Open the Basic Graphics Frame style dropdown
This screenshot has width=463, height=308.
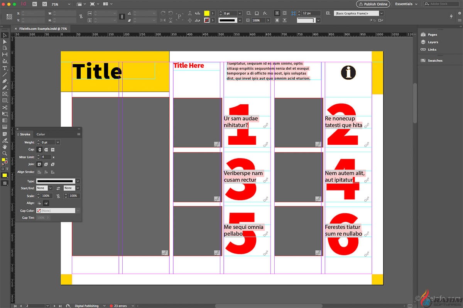pos(382,13)
